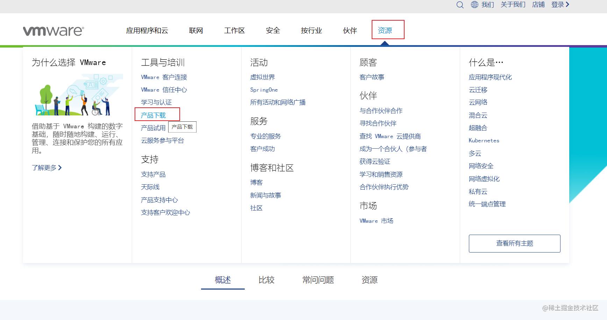
Task: Open VMware 信任中心 link
Action: pyautogui.click(x=164, y=90)
